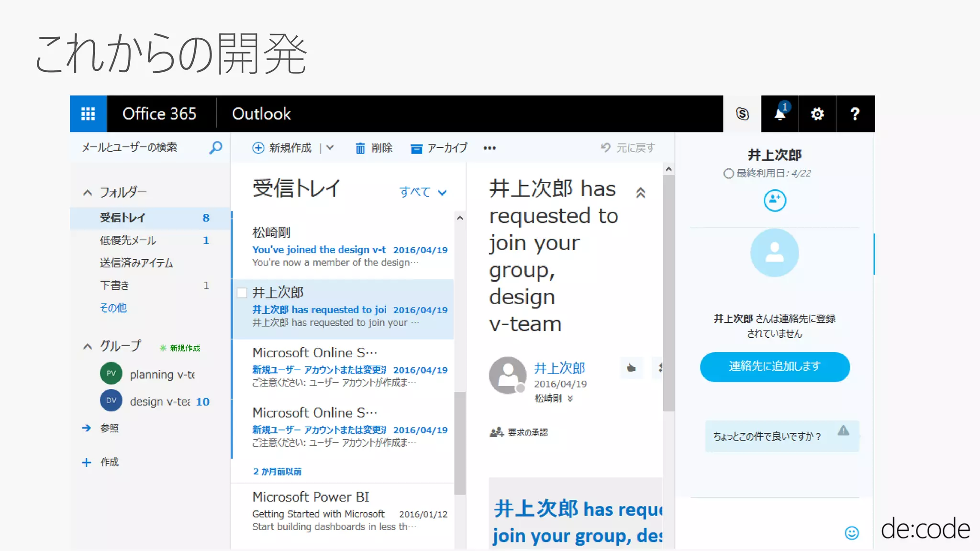Click the smiley feedback icon
This screenshot has width=980, height=551.
click(x=851, y=532)
